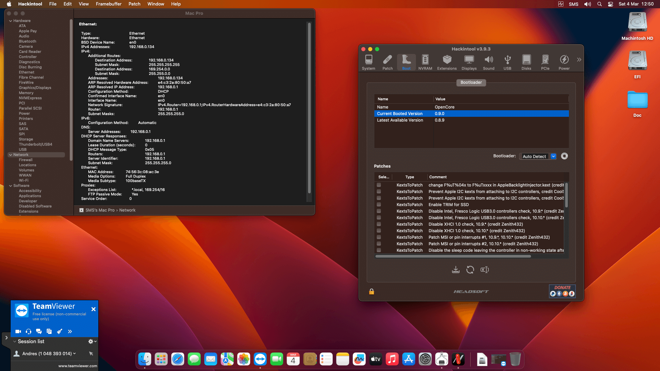660x371 pixels.
Task: Open the Extensions panel
Action: [x=447, y=62]
